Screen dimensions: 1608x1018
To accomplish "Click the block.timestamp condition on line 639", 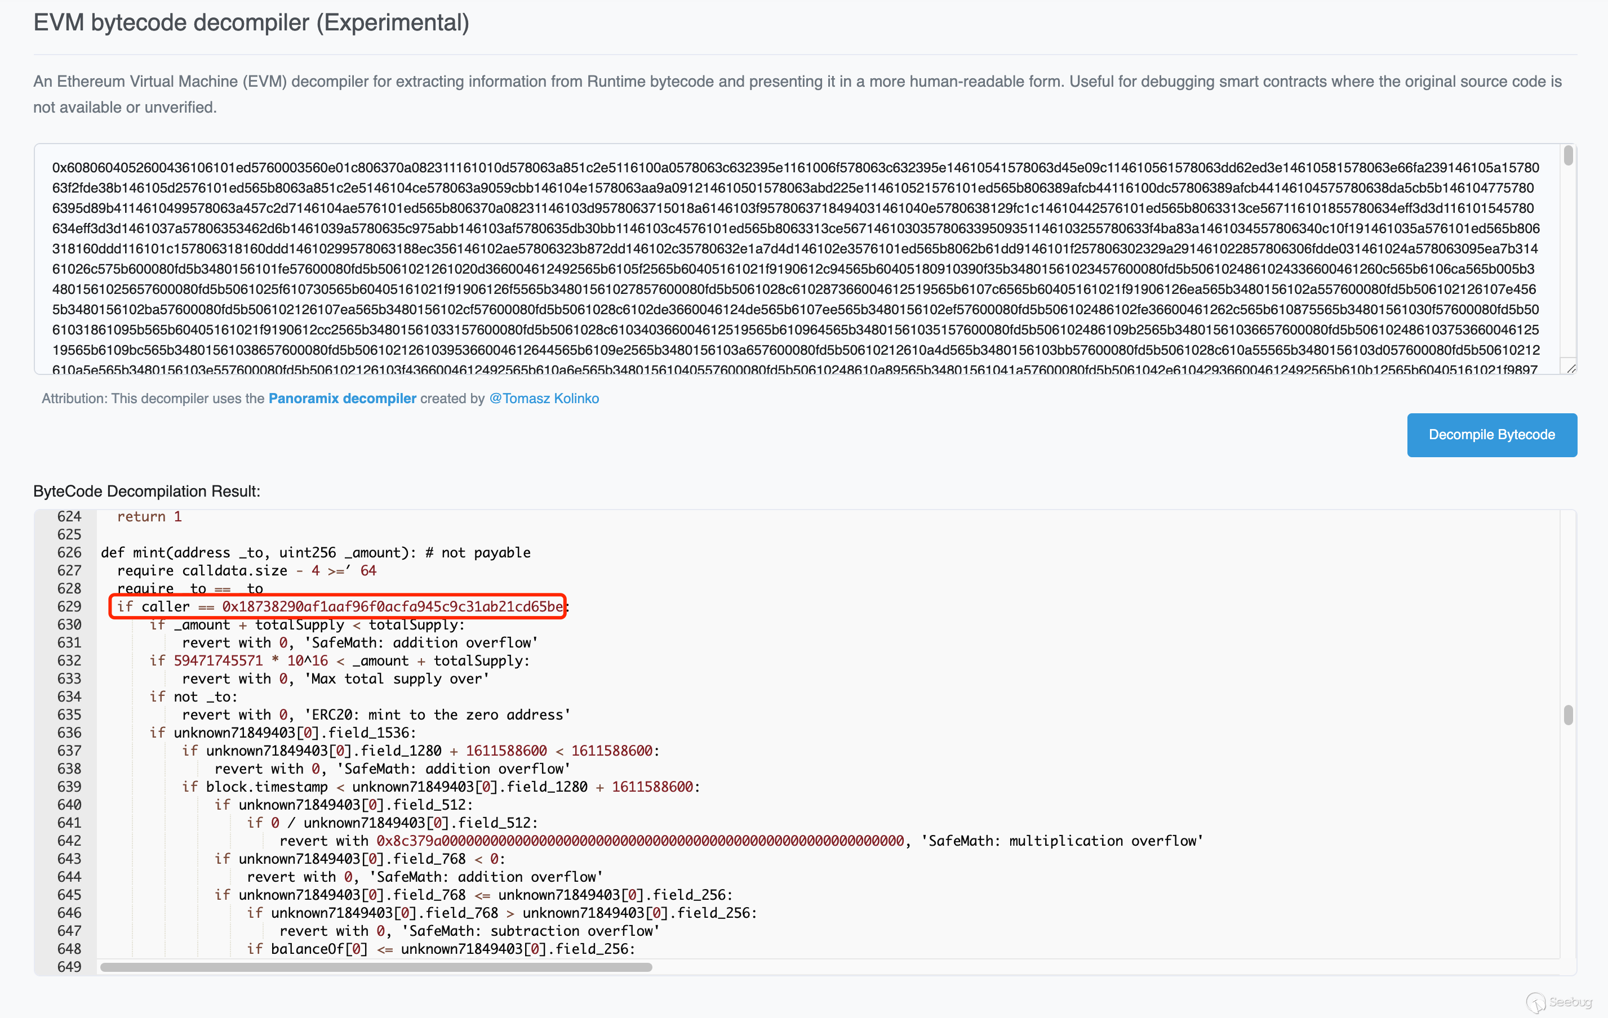I will [441, 787].
